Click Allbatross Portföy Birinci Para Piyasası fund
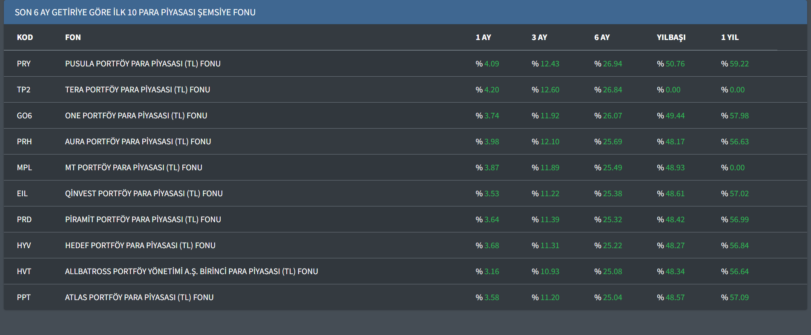The image size is (811, 335). point(191,272)
